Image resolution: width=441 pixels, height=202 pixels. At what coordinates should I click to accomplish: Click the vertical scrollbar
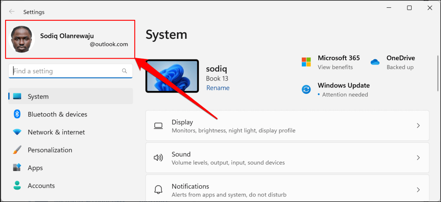coord(438,73)
